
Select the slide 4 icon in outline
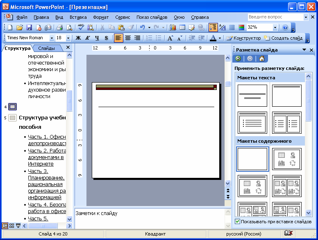[x=12, y=107]
